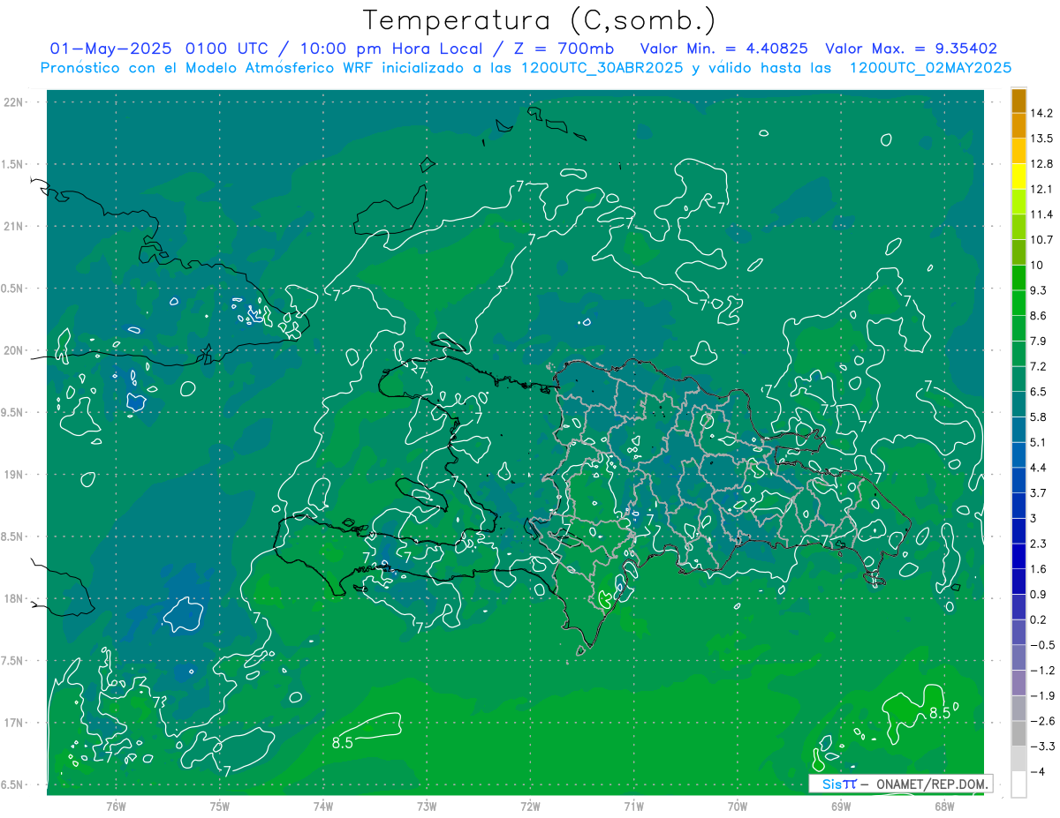Click the '18N' latitude axis label

click(15, 599)
